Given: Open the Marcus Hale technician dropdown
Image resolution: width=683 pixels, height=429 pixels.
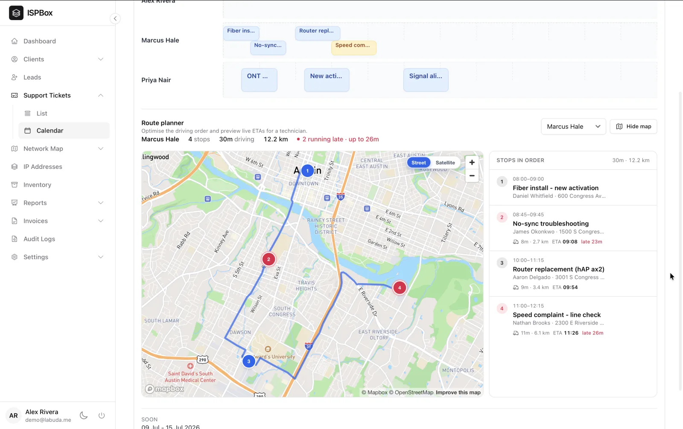Looking at the screenshot, I should click(x=573, y=127).
